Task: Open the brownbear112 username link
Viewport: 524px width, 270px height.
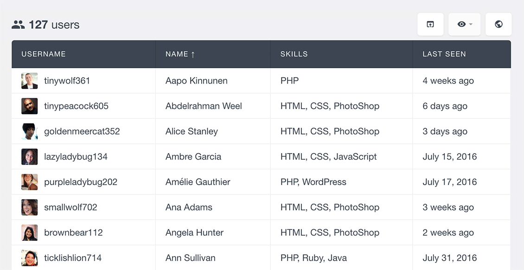Action: (x=73, y=232)
